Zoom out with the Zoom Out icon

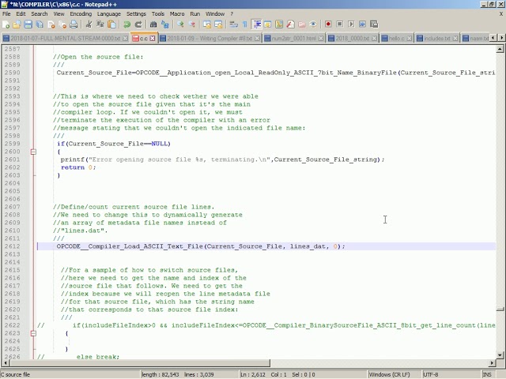[191, 24]
